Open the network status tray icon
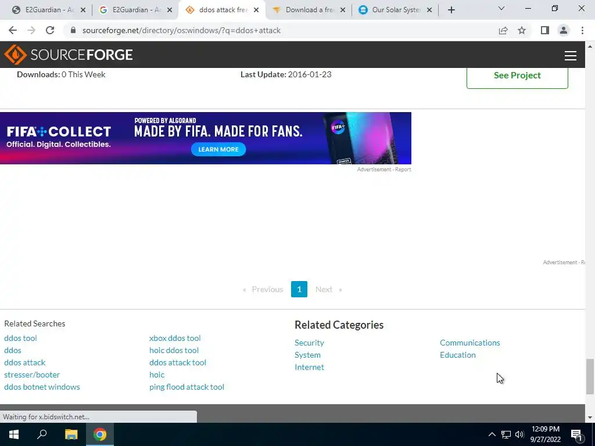595x446 pixels. tap(506, 434)
